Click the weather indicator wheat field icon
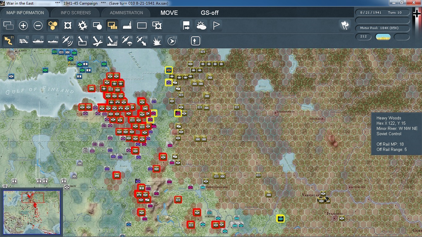Viewport: 422px width, 237px height. 383,37
